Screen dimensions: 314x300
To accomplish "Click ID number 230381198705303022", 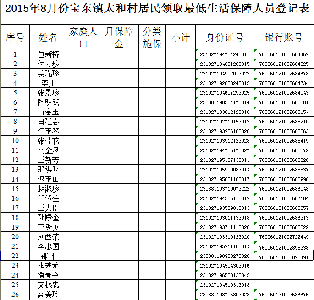I will pos(225,295).
